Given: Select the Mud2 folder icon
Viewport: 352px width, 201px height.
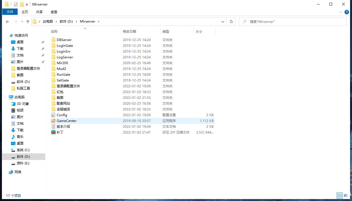Looking at the screenshot, I should (x=53, y=69).
